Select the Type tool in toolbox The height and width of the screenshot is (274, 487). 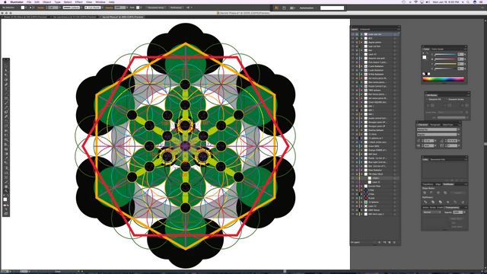pyautogui.click(x=6, y=89)
